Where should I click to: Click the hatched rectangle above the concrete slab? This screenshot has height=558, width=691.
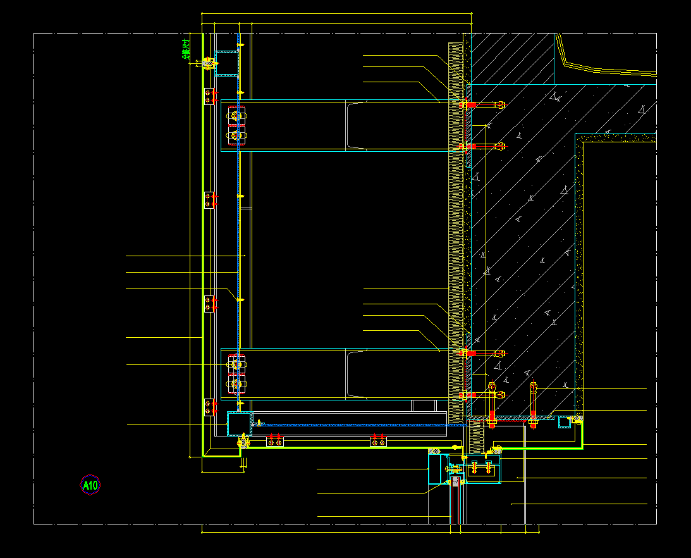512,58
